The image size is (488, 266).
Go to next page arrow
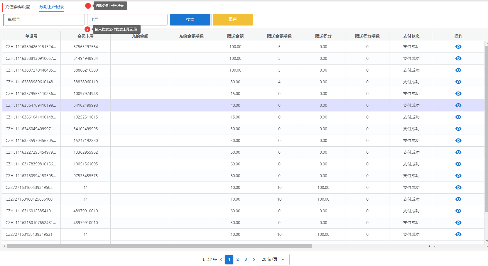click(254, 260)
